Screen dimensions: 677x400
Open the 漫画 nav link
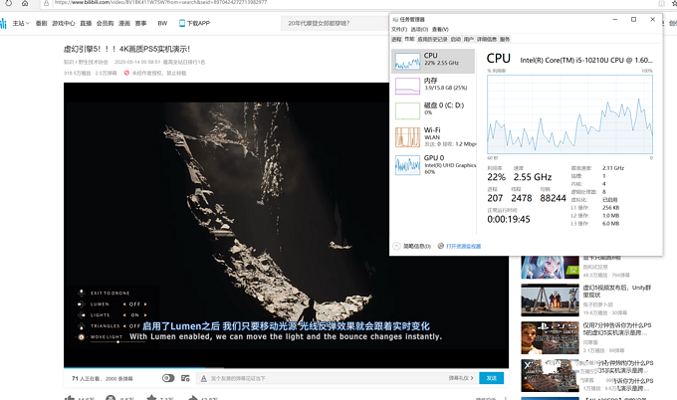pyautogui.click(x=124, y=23)
